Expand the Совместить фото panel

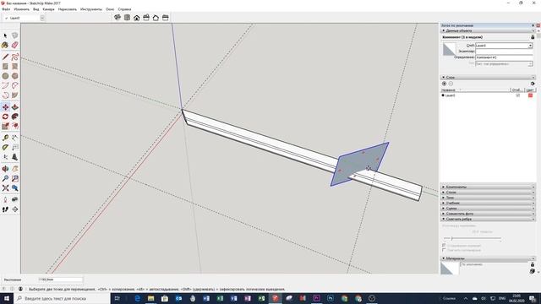coord(488,214)
